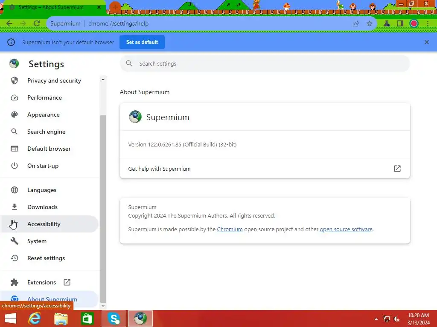Open File Explorer from taskbar
Viewport: 437px width, 327px height.
click(61, 318)
